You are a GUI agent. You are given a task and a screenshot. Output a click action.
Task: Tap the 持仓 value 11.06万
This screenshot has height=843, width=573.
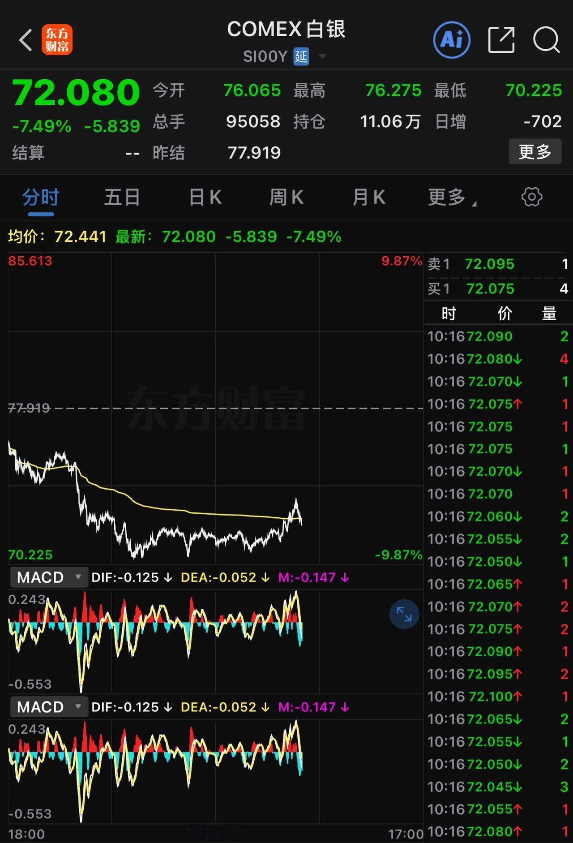click(390, 121)
